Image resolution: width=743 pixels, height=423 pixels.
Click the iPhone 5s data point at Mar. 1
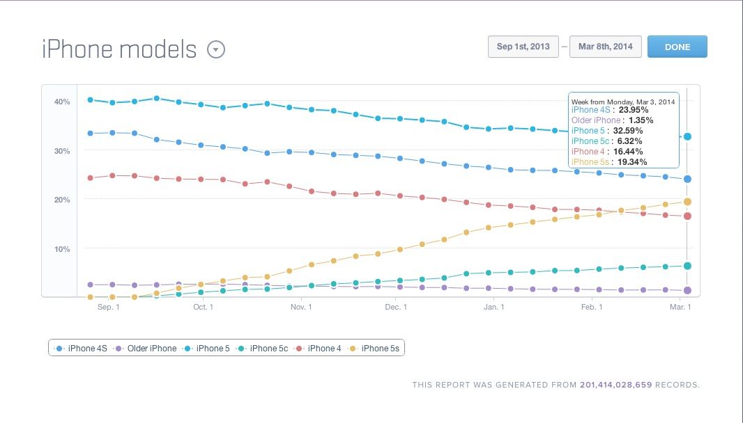(687, 202)
